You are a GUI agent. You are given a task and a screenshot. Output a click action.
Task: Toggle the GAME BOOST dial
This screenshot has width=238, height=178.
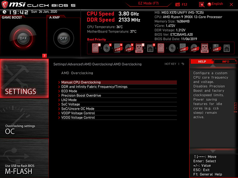(x=23, y=38)
